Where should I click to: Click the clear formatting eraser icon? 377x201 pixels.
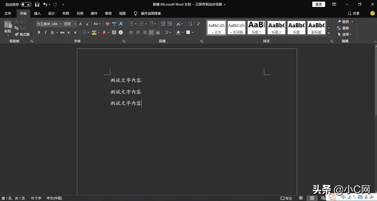coord(108,24)
